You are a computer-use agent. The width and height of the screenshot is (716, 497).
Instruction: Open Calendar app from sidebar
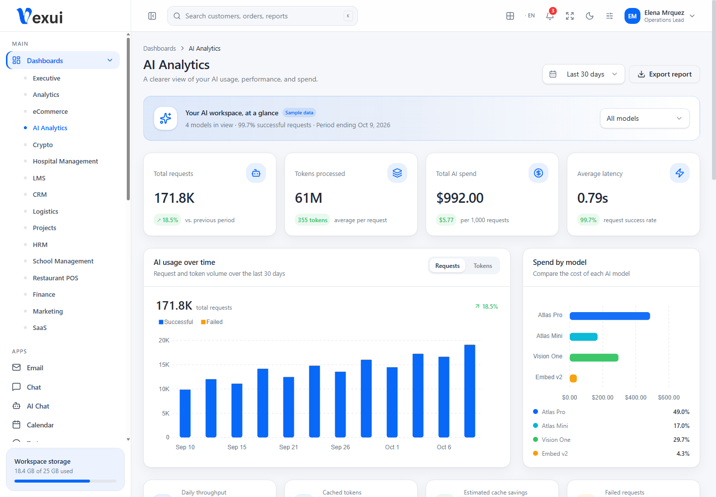pyautogui.click(x=63, y=425)
